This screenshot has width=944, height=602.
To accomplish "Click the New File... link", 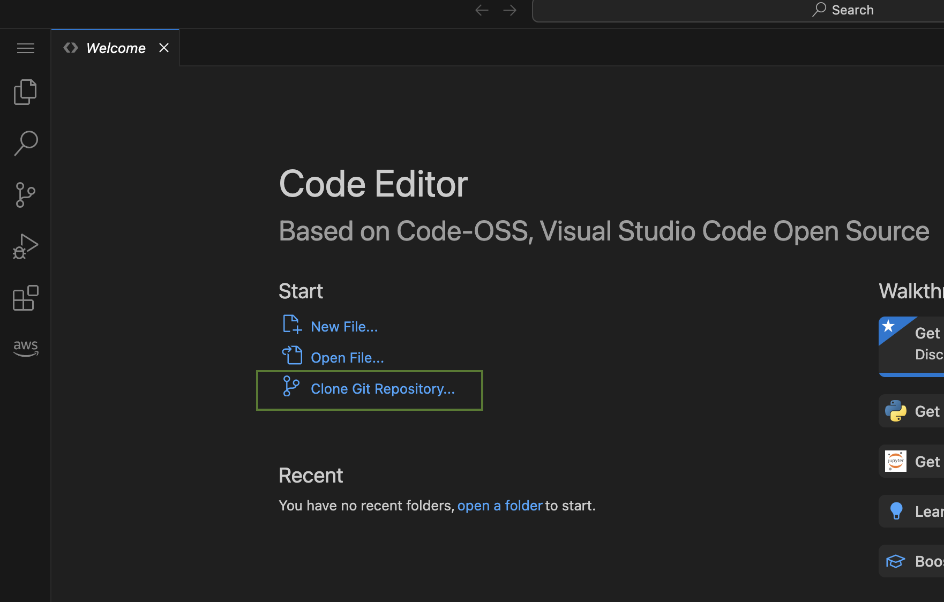I will 344,327.
